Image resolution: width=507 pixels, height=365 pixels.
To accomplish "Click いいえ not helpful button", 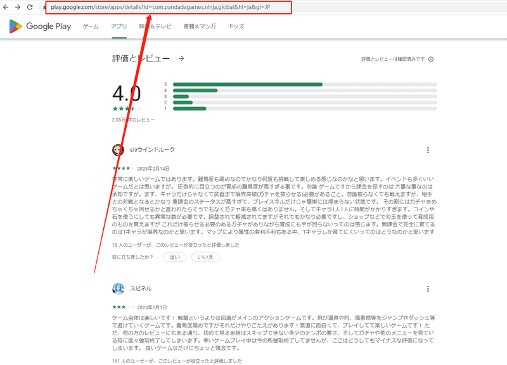I will tap(205, 257).
